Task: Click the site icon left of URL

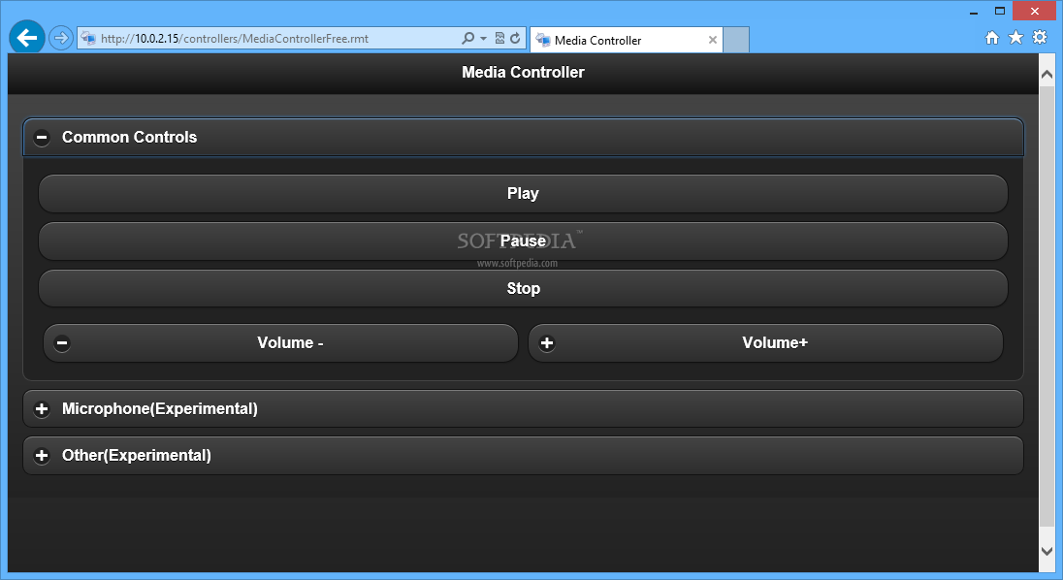Action: click(88, 38)
